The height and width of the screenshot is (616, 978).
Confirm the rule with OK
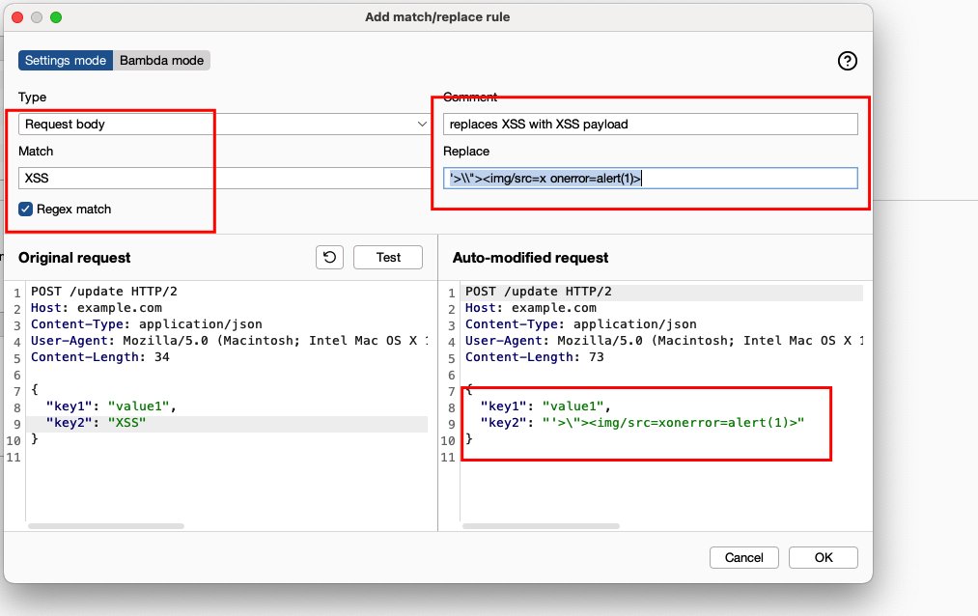pos(823,557)
